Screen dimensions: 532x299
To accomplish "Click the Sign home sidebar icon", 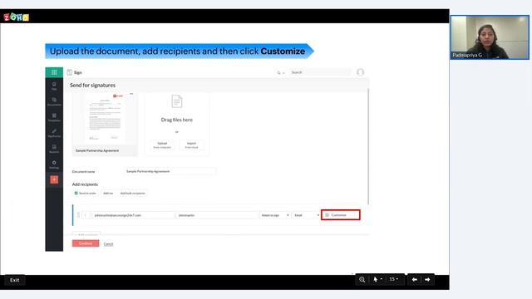I will (54, 86).
